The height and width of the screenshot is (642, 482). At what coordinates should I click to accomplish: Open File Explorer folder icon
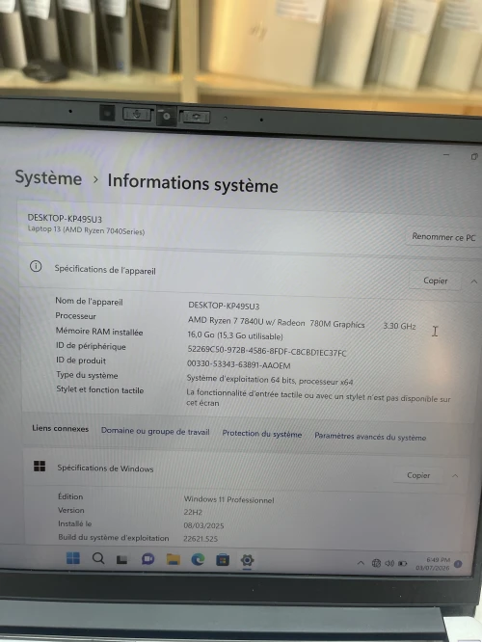point(174,559)
